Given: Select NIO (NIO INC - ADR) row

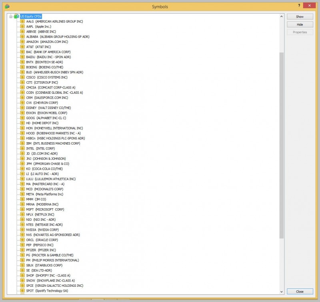Looking at the screenshot, I should click(41, 219).
